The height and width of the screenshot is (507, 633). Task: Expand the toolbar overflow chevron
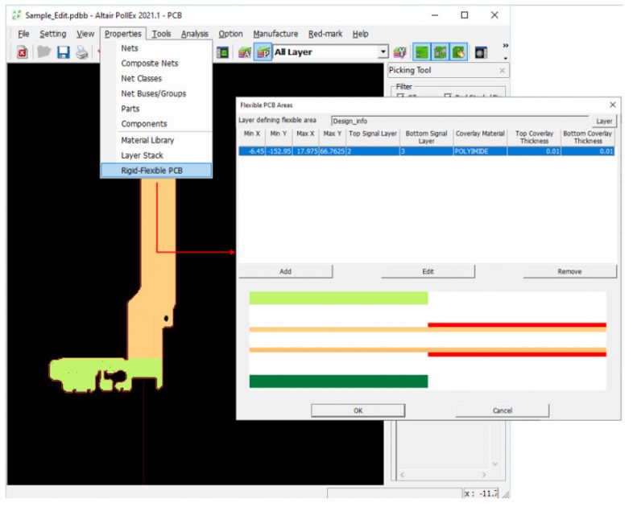coord(505,46)
